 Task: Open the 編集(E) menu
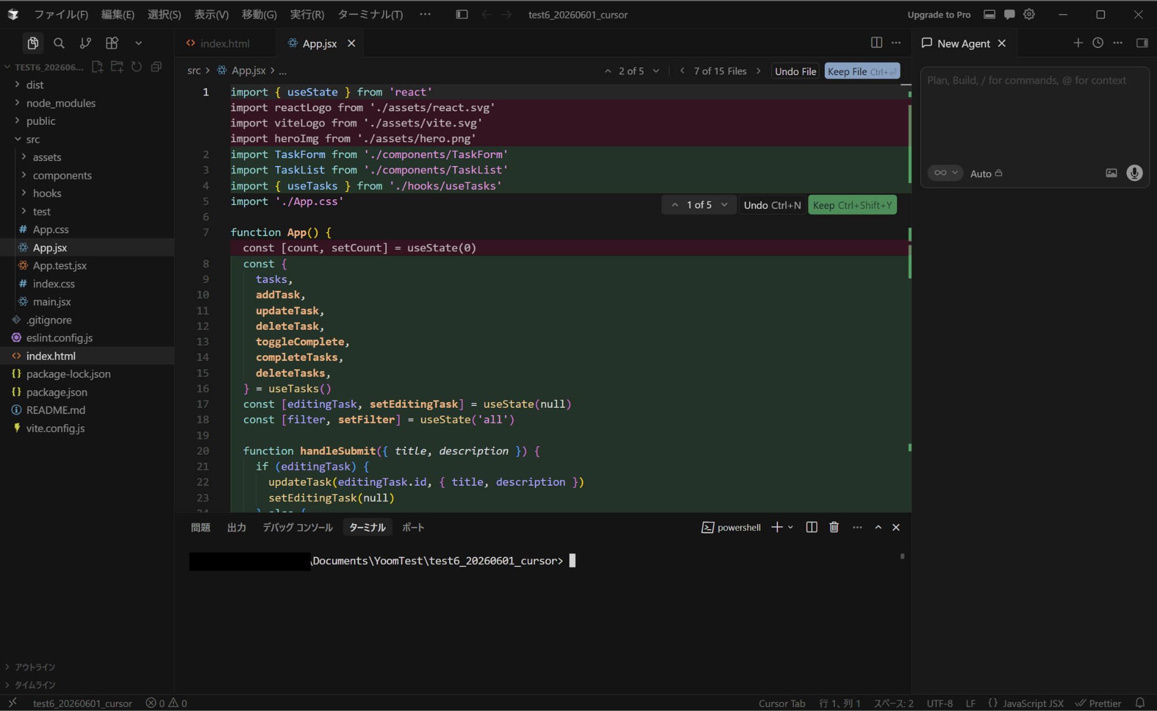(118, 15)
